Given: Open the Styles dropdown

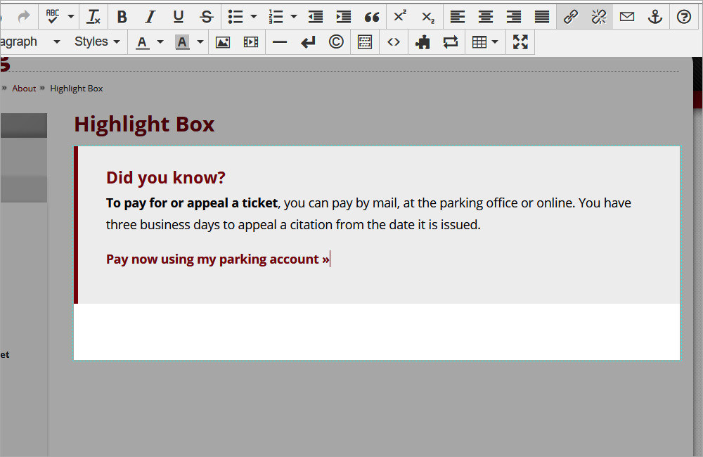Looking at the screenshot, I should click(x=97, y=41).
